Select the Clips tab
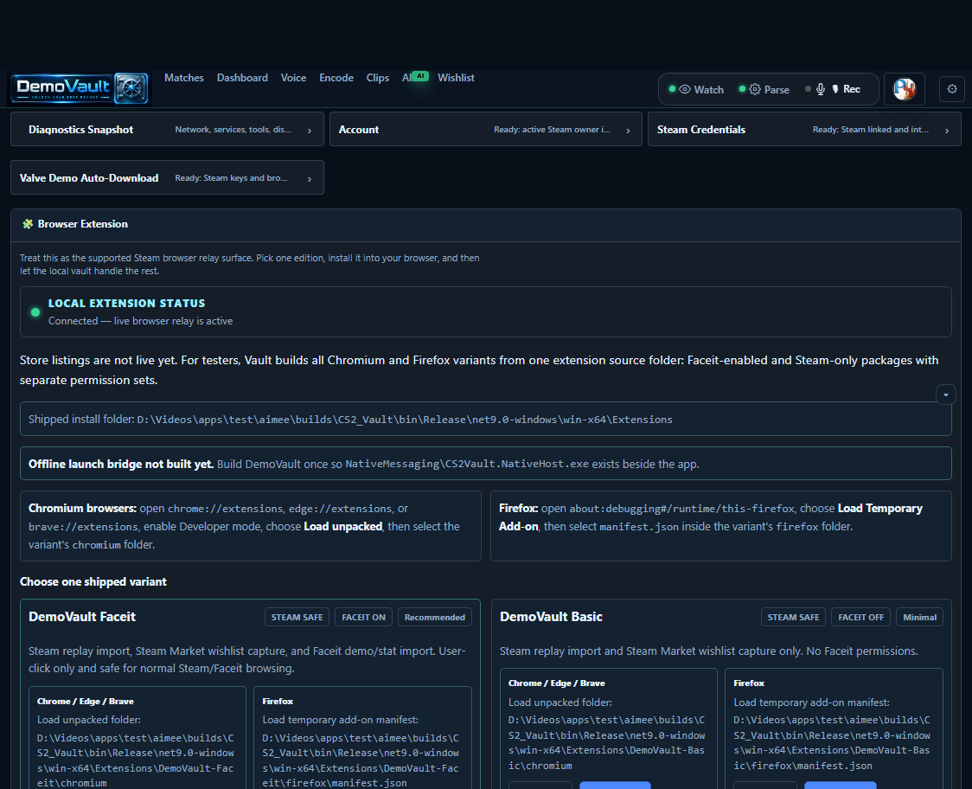972x789 pixels. click(x=378, y=78)
